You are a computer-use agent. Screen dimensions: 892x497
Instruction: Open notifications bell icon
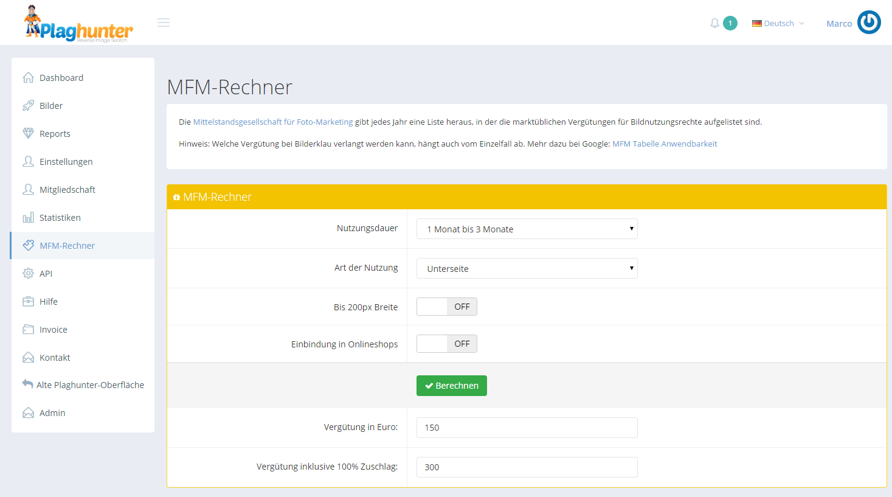tap(714, 23)
